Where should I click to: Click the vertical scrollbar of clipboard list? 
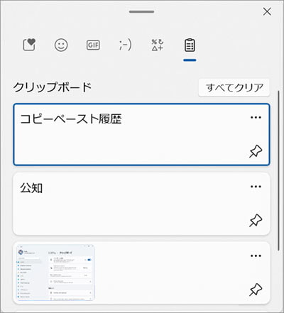tap(279, 170)
